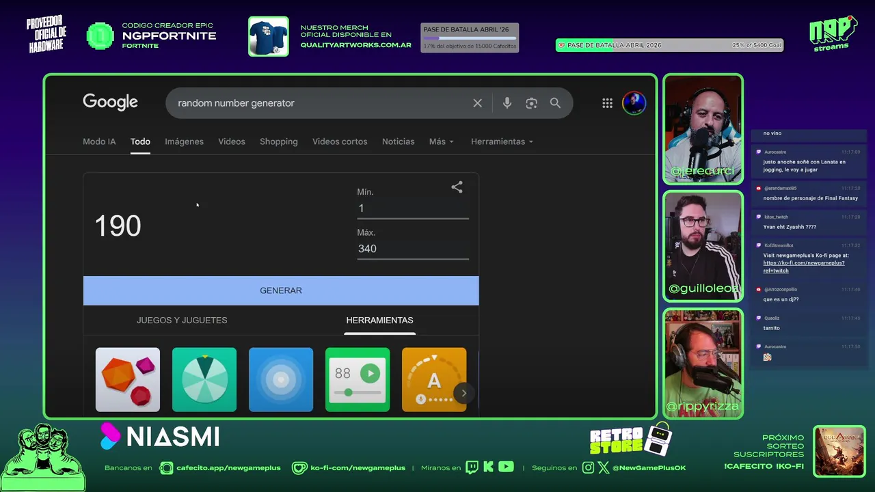
Task: Click chat message 'que es un dj??'
Action: pos(781,299)
